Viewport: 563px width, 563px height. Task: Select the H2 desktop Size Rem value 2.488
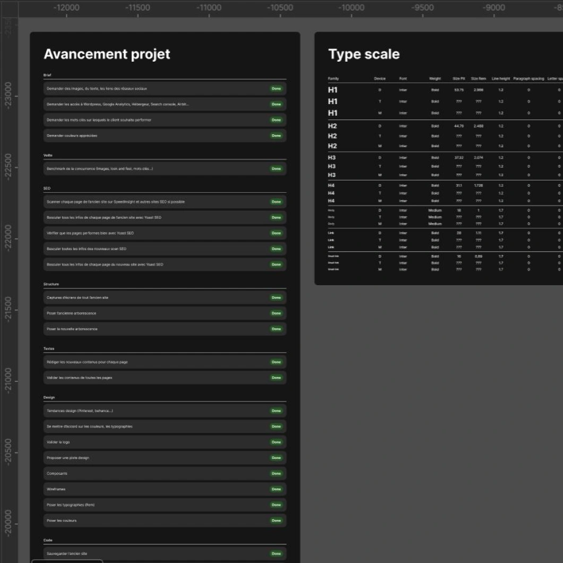click(x=479, y=126)
